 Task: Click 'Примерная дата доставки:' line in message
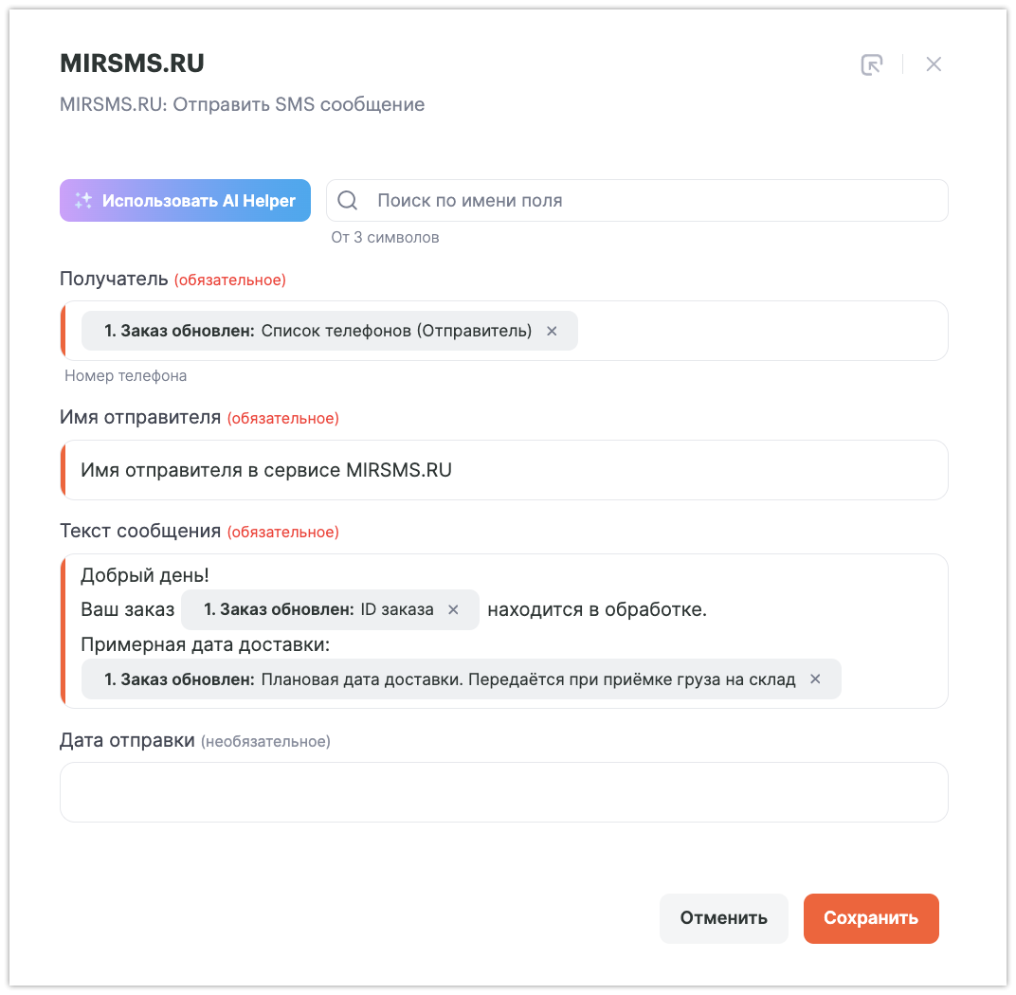point(205,644)
